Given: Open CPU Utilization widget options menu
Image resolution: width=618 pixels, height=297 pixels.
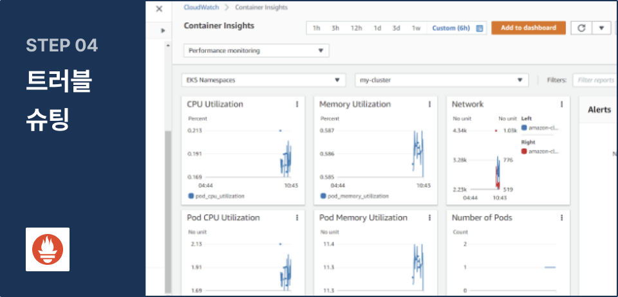Looking at the screenshot, I should [297, 104].
